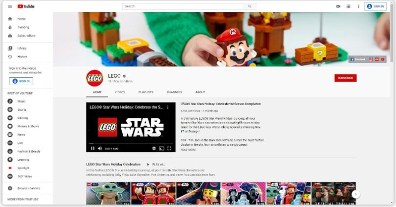Open the hamburger guide menu
The width and height of the screenshot is (396, 207).
click(x=10, y=6)
